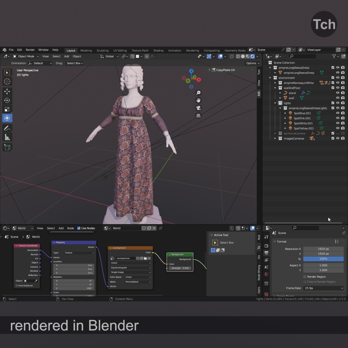Click the Cursor tool icon

(7, 82)
